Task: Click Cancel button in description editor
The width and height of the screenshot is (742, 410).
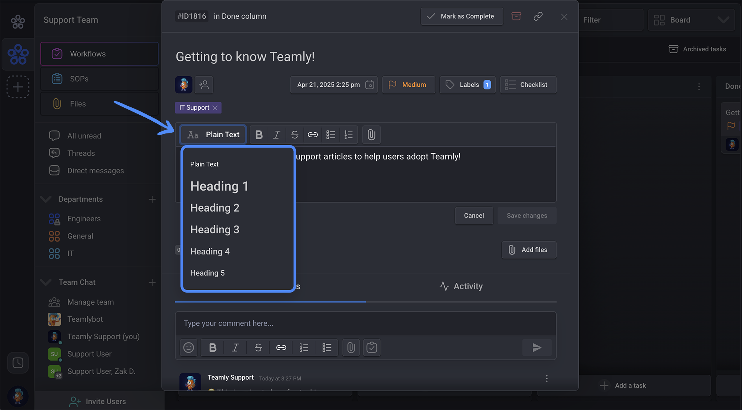Action: click(474, 216)
